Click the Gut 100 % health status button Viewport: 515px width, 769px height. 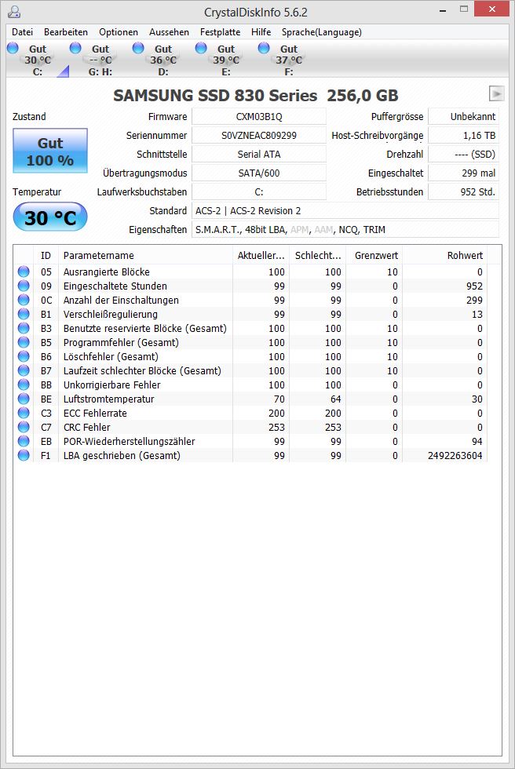tap(50, 151)
